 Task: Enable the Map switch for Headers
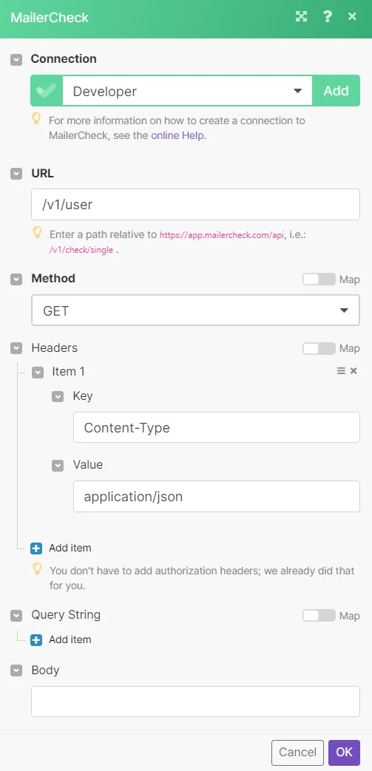point(319,349)
